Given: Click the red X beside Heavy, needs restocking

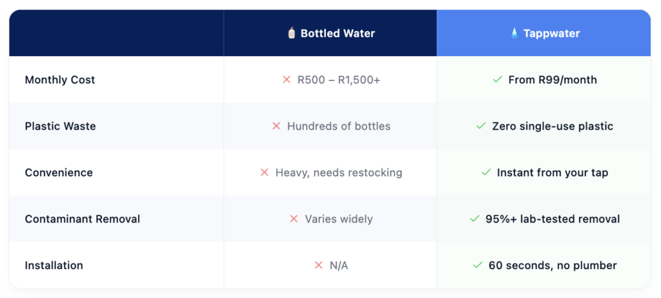Looking at the screenshot, I should click(264, 172).
